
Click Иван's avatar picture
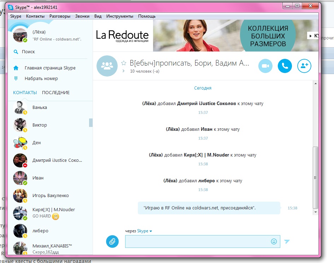coord(20,178)
